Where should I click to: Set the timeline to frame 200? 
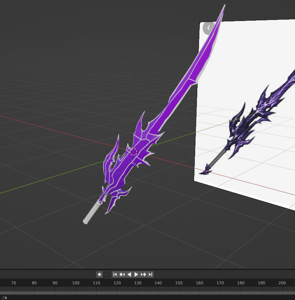coord(282,283)
